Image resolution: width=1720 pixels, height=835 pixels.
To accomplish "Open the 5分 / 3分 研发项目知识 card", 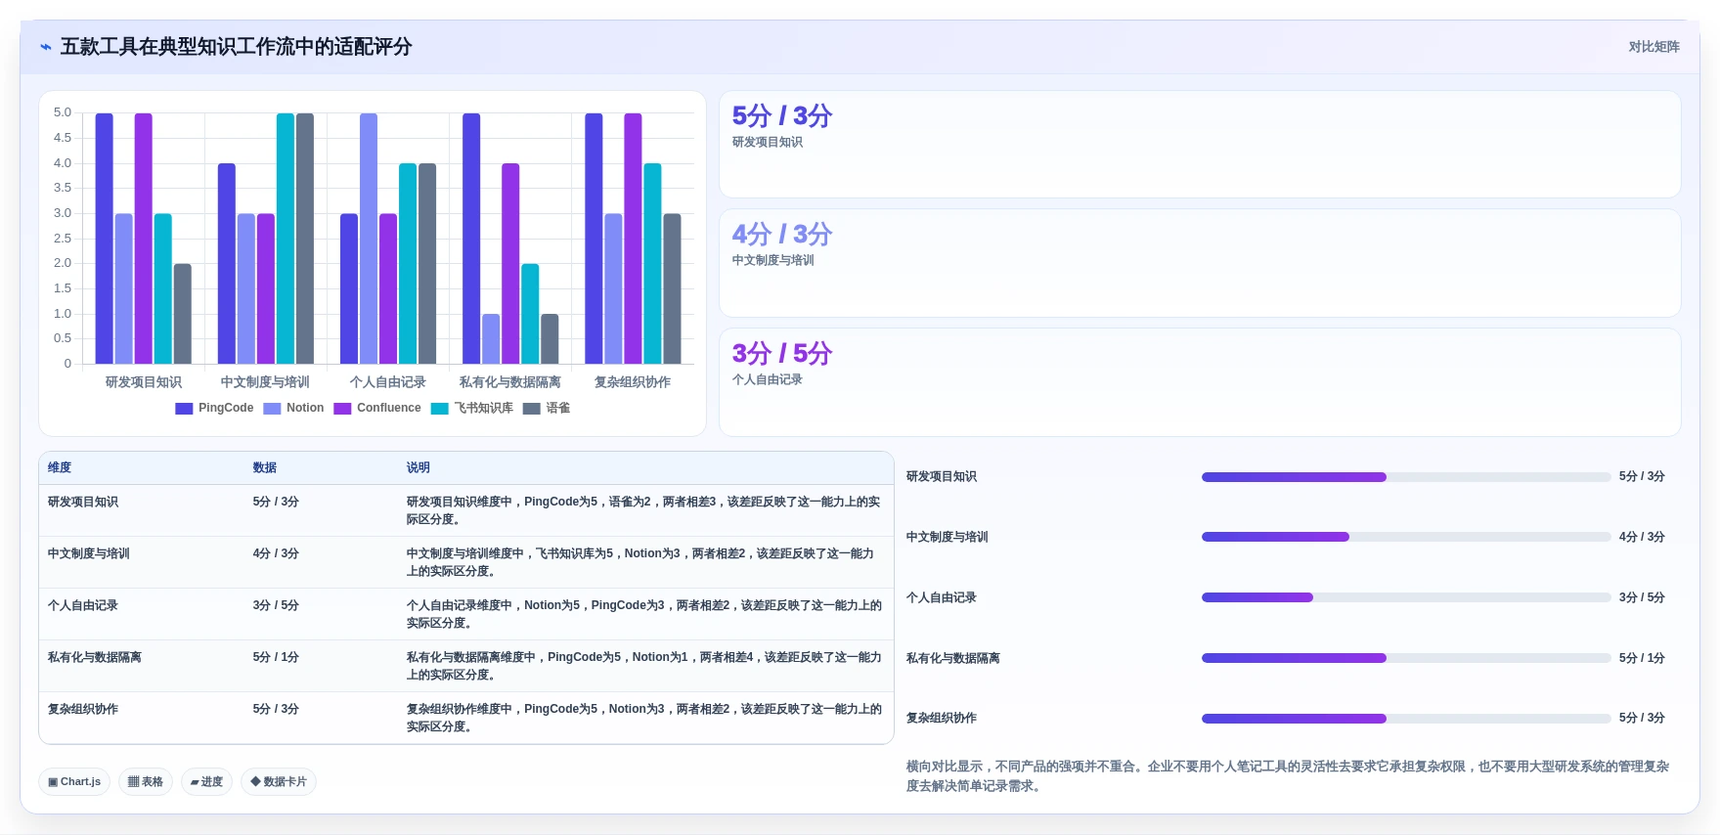I will point(1200,145).
